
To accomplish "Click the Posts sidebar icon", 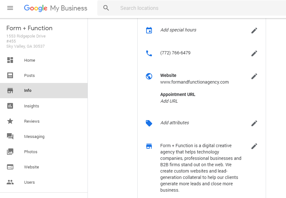I will [x=10, y=75].
